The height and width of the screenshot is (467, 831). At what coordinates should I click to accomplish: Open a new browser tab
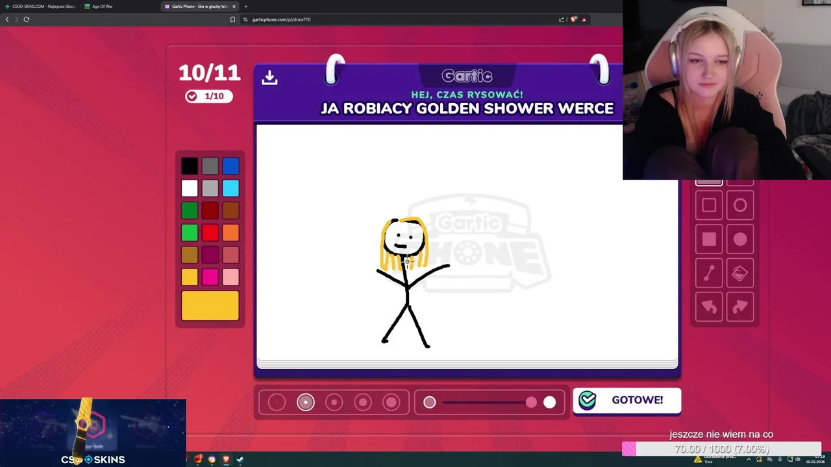(245, 6)
